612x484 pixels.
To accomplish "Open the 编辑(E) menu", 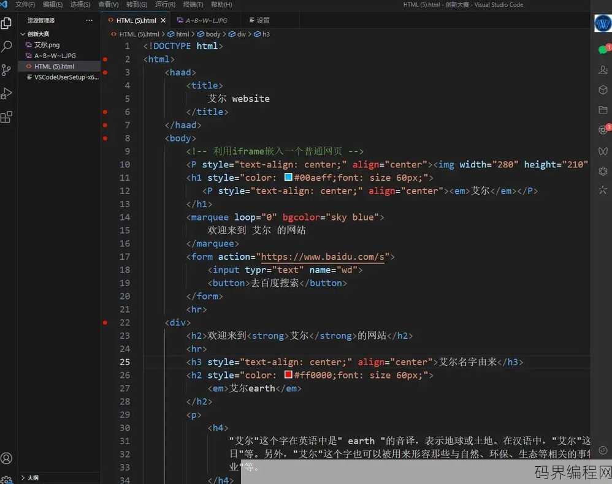I will (x=53, y=5).
